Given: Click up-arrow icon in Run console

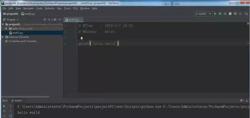Looking at the screenshot, I should pyautogui.click(x=11, y=106).
